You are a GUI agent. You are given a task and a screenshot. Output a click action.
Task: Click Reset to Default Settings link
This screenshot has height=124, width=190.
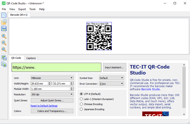pyautogui.click(x=44, y=106)
